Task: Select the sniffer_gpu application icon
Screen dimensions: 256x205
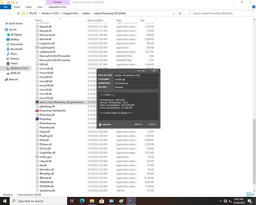Action: click(x=37, y=157)
